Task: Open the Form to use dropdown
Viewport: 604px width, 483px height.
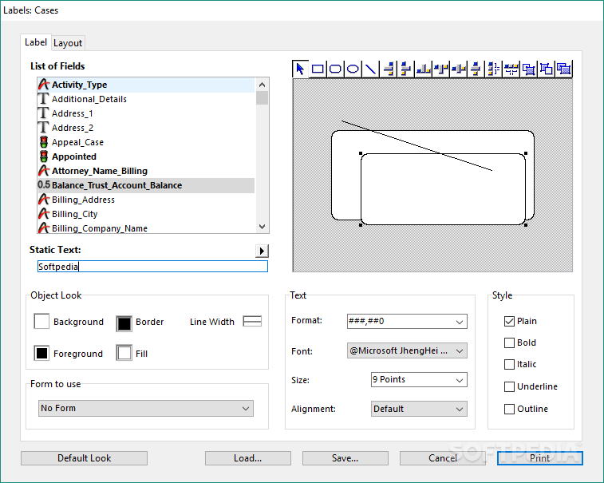Action: pyautogui.click(x=146, y=408)
